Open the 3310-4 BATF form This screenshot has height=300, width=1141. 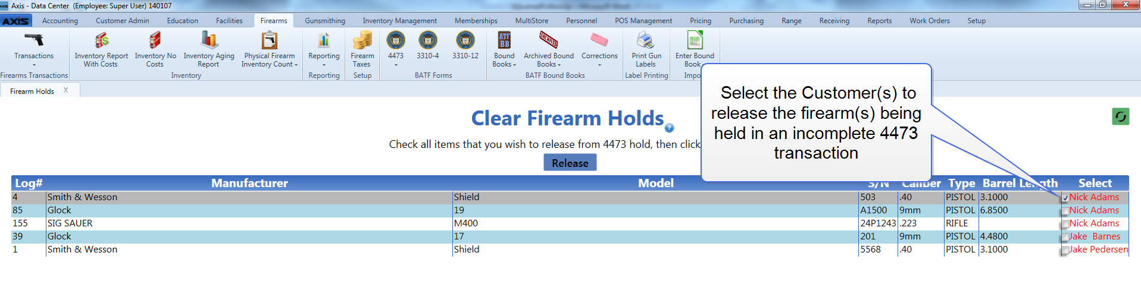pos(427,46)
